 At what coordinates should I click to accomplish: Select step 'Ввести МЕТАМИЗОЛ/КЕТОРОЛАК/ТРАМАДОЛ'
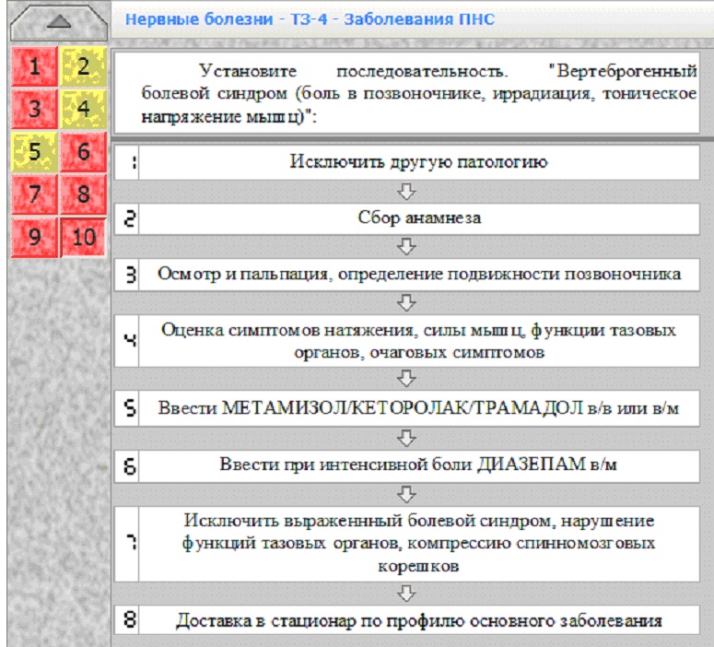pos(406,408)
